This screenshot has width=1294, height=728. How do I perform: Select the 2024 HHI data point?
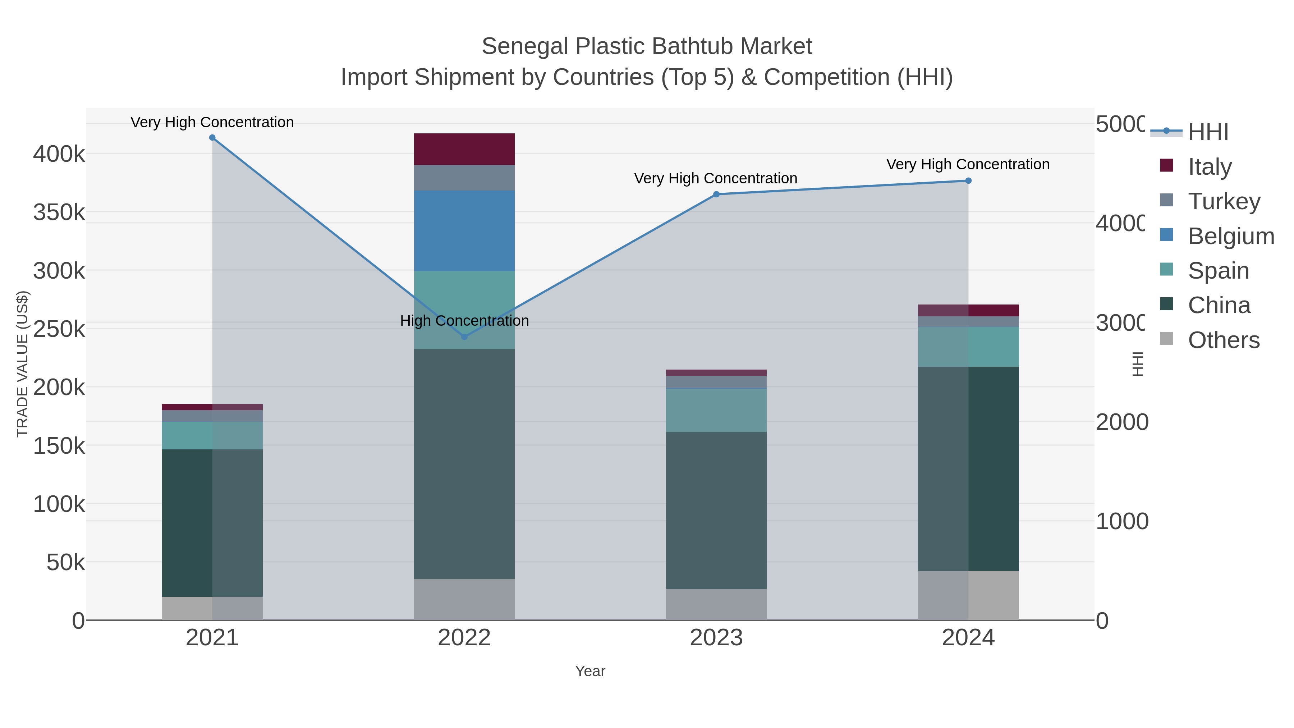[968, 181]
